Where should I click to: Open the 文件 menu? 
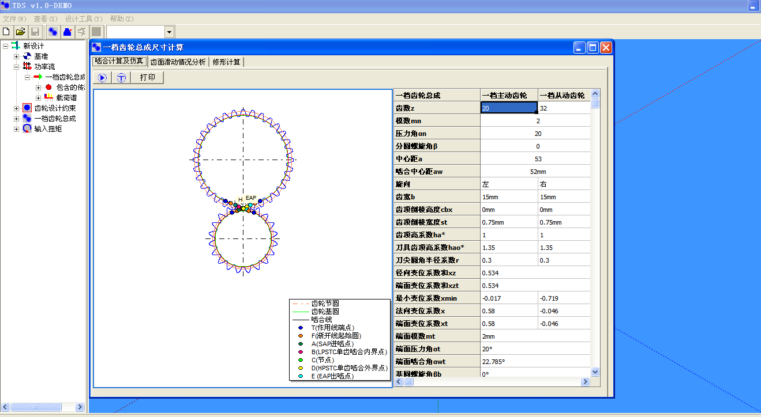point(14,19)
